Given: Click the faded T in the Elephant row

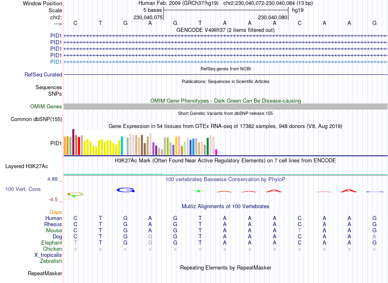Looking at the screenshot, I should point(76,243).
